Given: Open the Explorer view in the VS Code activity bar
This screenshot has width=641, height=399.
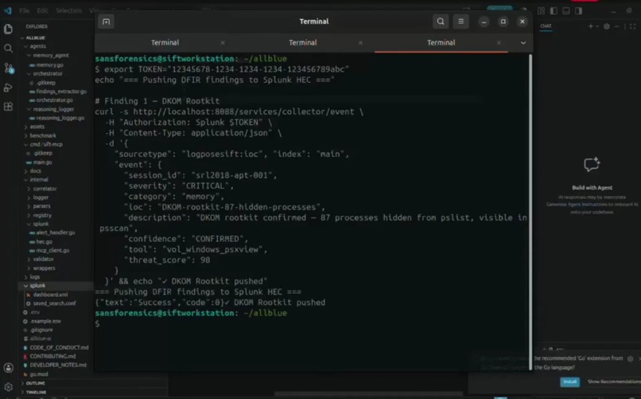Looking at the screenshot, I should coord(8,29).
